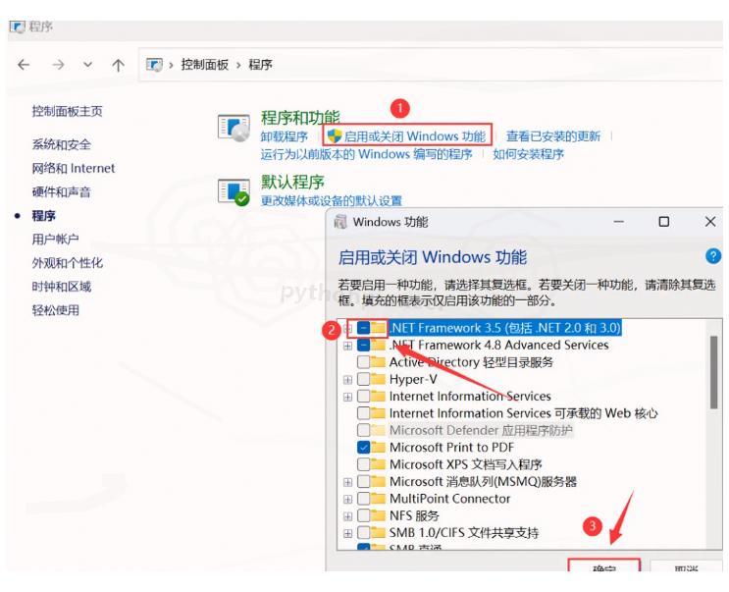
Task: Expand the Hyper-V tree node
Action: (347, 380)
